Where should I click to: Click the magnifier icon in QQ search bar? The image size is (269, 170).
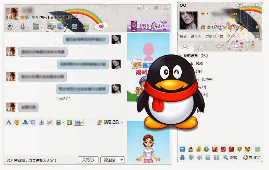point(258,36)
